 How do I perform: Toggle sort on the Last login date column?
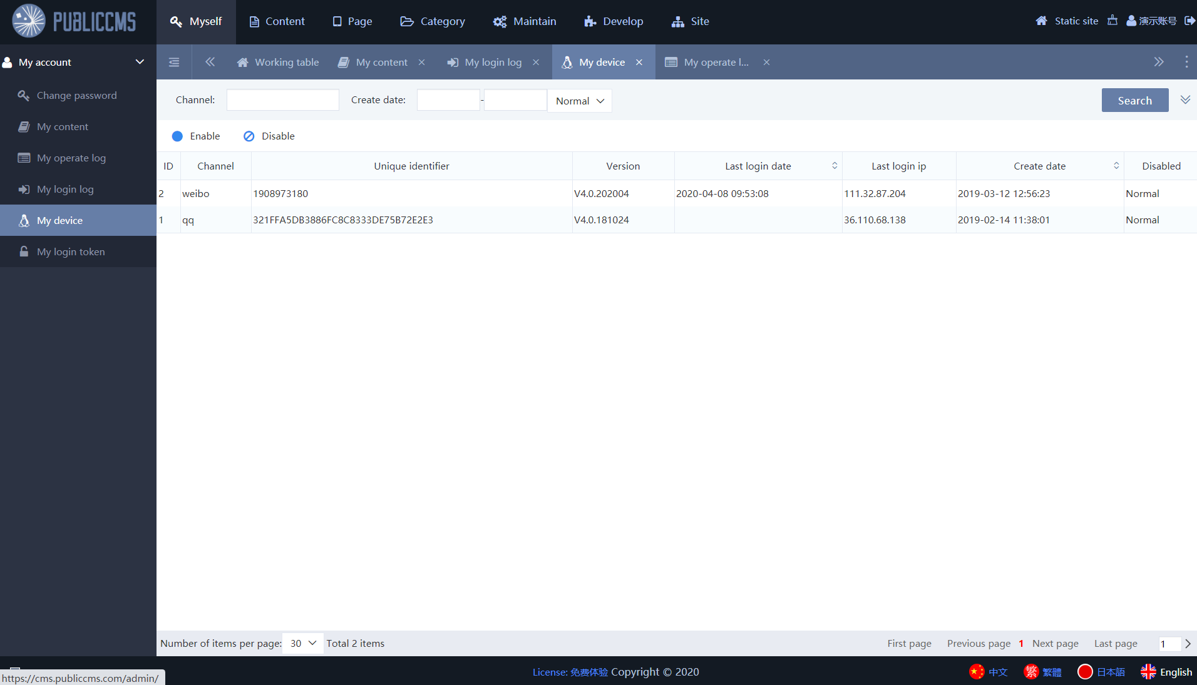click(835, 166)
